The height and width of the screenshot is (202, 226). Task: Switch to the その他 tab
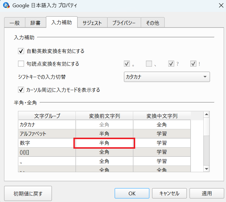pyautogui.click(x=153, y=23)
